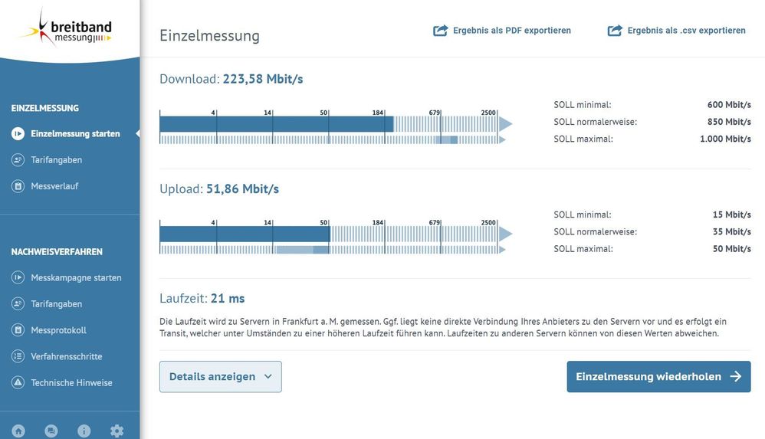
Task: Click the Messprotokoll clipboard icon
Action: [x=18, y=330]
